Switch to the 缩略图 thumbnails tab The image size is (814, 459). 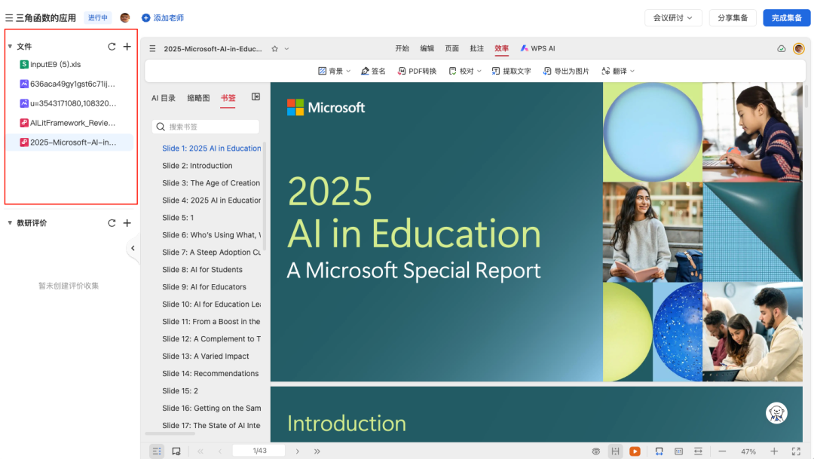click(198, 97)
